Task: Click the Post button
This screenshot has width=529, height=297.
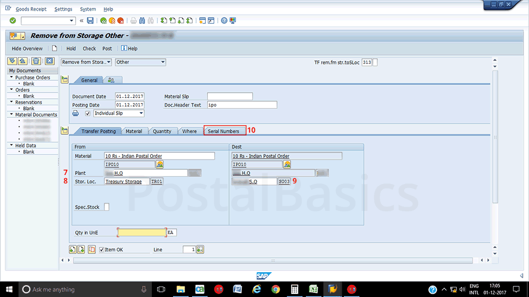Action: [107, 49]
